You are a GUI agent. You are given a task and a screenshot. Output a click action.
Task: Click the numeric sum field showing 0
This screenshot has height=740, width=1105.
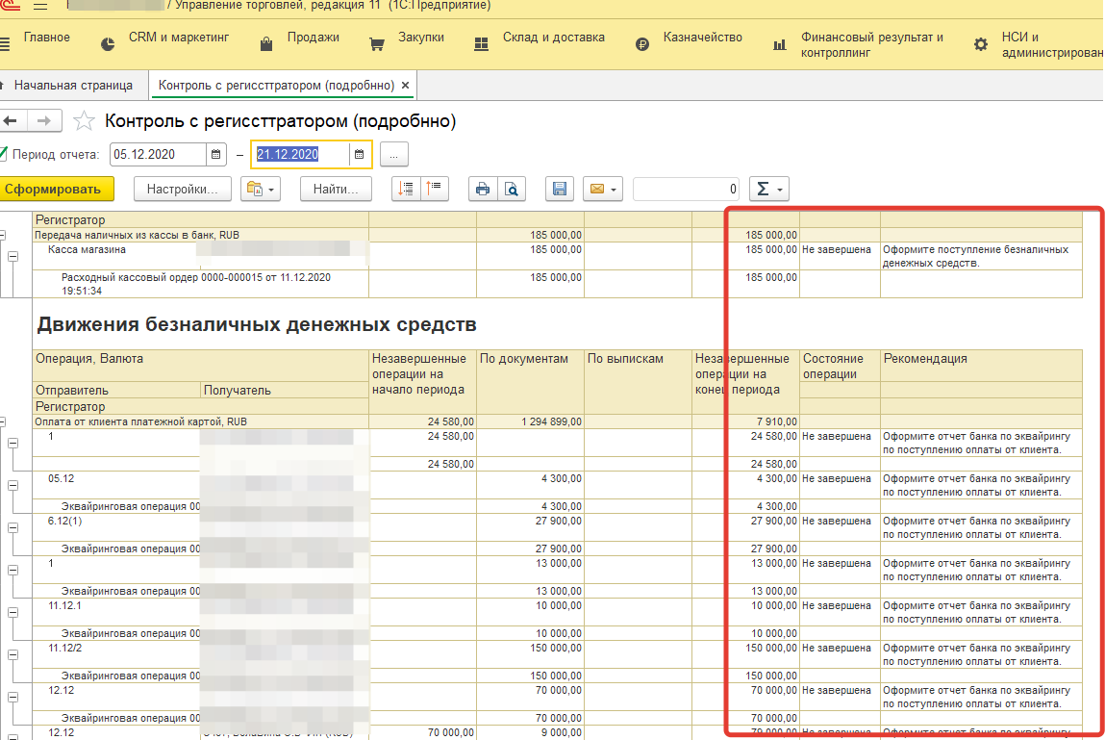point(687,190)
